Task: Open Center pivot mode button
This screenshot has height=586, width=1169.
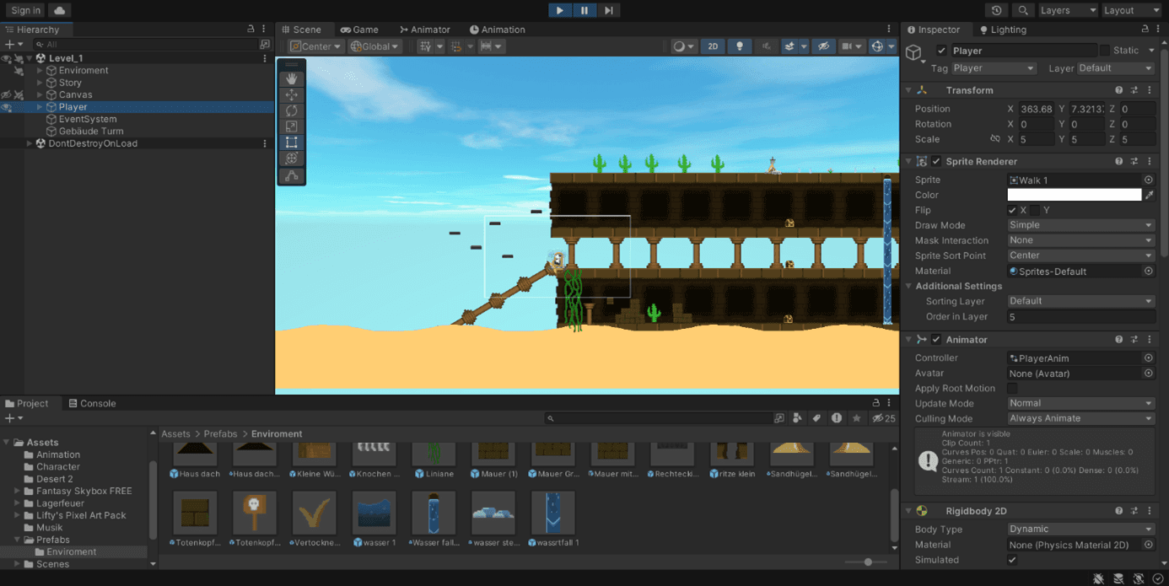Action: click(316, 46)
